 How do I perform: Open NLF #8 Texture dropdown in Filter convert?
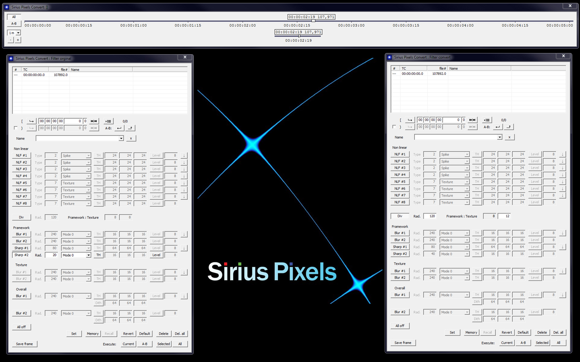click(x=467, y=203)
